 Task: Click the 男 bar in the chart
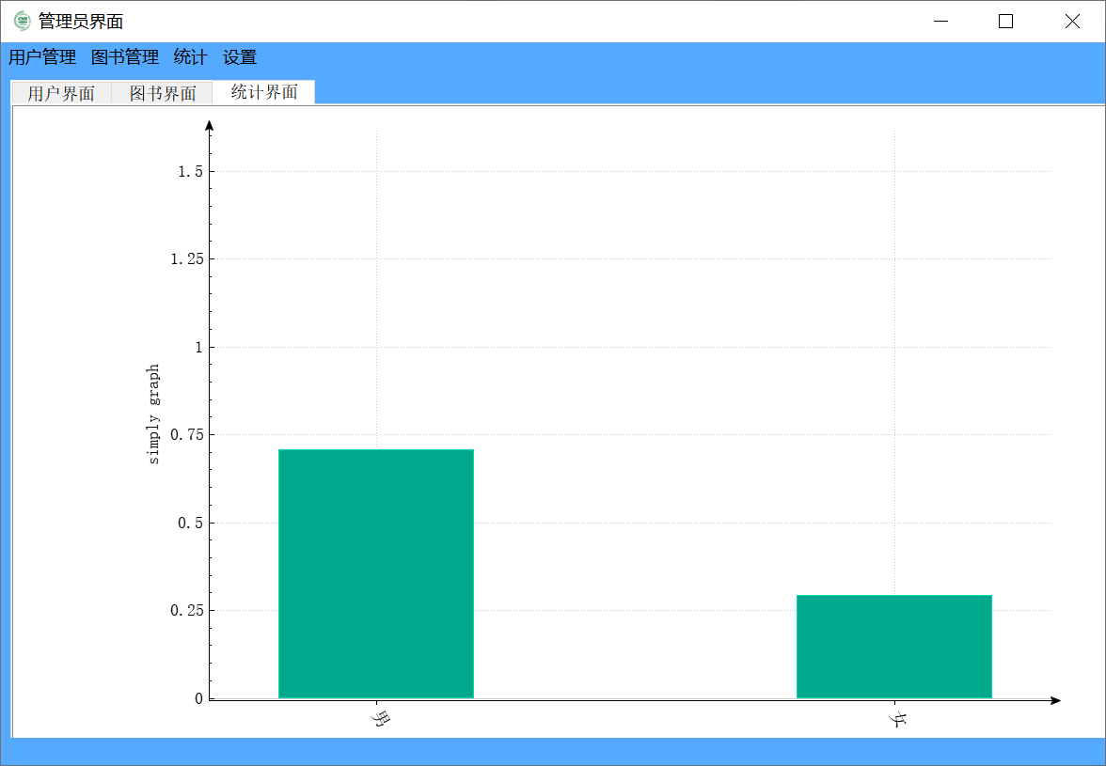click(376, 573)
